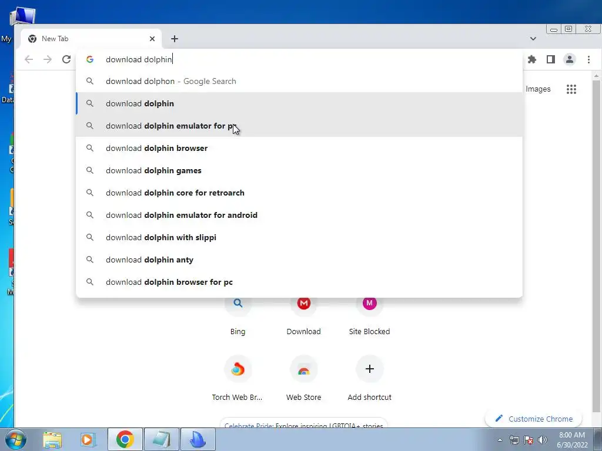Choose 'download dolphin browser' suggestion
The width and height of the screenshot is (602, 451).
(x=299, y=148)
